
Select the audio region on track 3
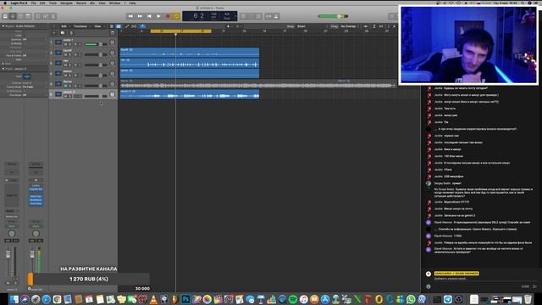point(190,63)
